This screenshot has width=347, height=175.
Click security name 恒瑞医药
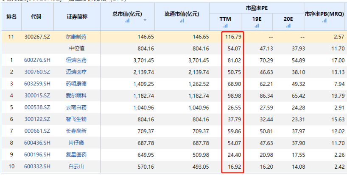tap(76, 60)
